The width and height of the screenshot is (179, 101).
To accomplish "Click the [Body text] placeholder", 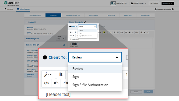I will click(74, 46).
